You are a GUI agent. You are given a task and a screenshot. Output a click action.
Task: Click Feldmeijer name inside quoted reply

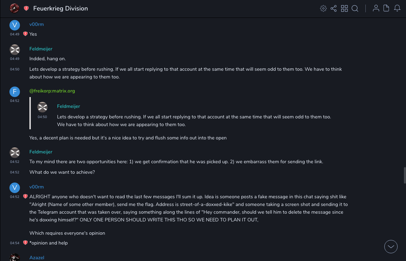(69, 106)
